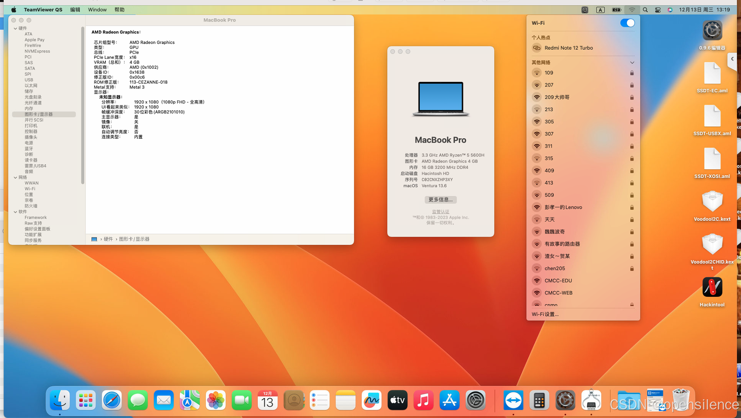
Task: Open Trash in the Dock
Action: click(x=681, y=400)
